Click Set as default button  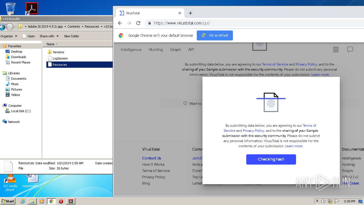pos(215,35)
